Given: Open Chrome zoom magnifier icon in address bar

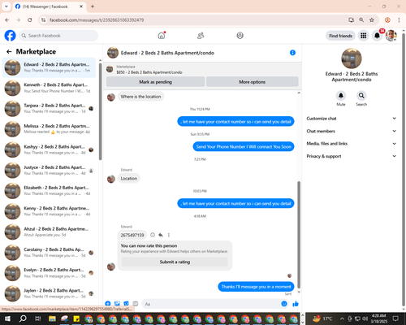Looking at the screenshot, I should pos(361,19).
